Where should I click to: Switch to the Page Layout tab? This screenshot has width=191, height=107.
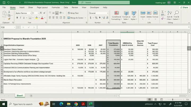pyautogui.click(x=42, y=7)
